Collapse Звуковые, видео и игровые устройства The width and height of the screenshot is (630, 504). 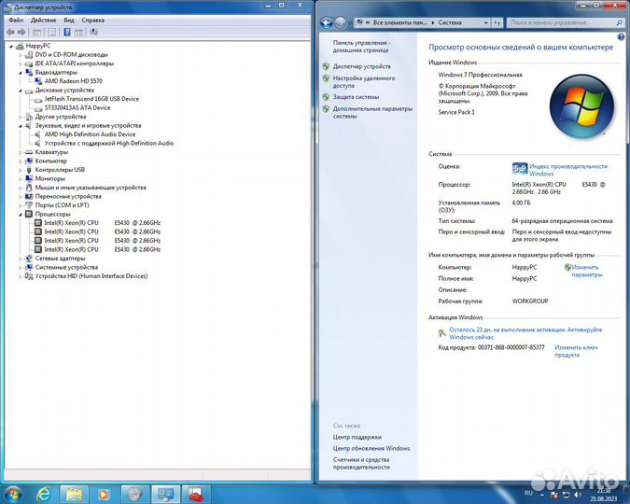[x=21, y=126]
